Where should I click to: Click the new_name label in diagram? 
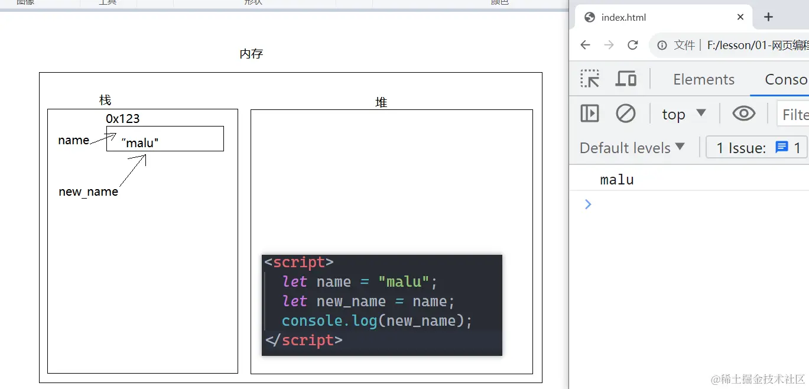point(88,192)
